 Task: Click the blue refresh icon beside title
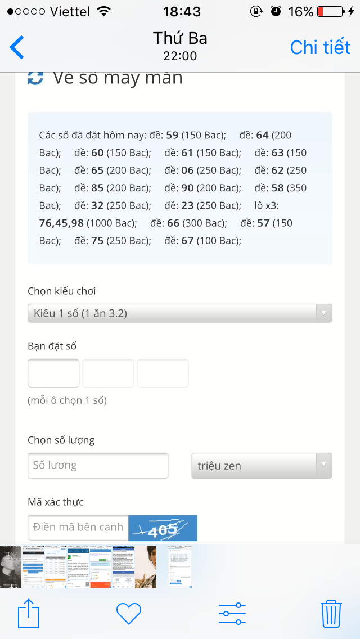[x=35, y=78]
